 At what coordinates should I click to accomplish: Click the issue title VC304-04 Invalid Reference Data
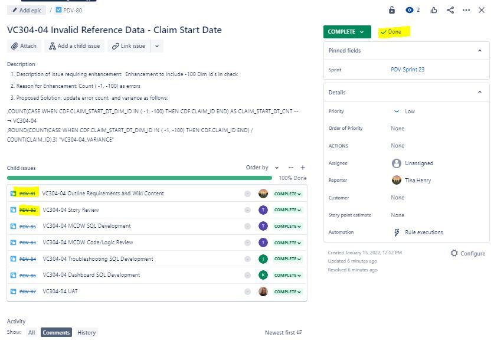114,30
